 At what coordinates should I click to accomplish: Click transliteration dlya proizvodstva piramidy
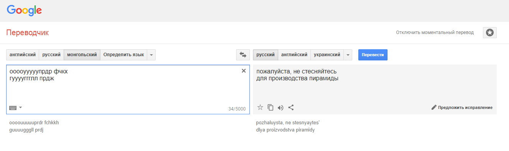tap(286, 130)
